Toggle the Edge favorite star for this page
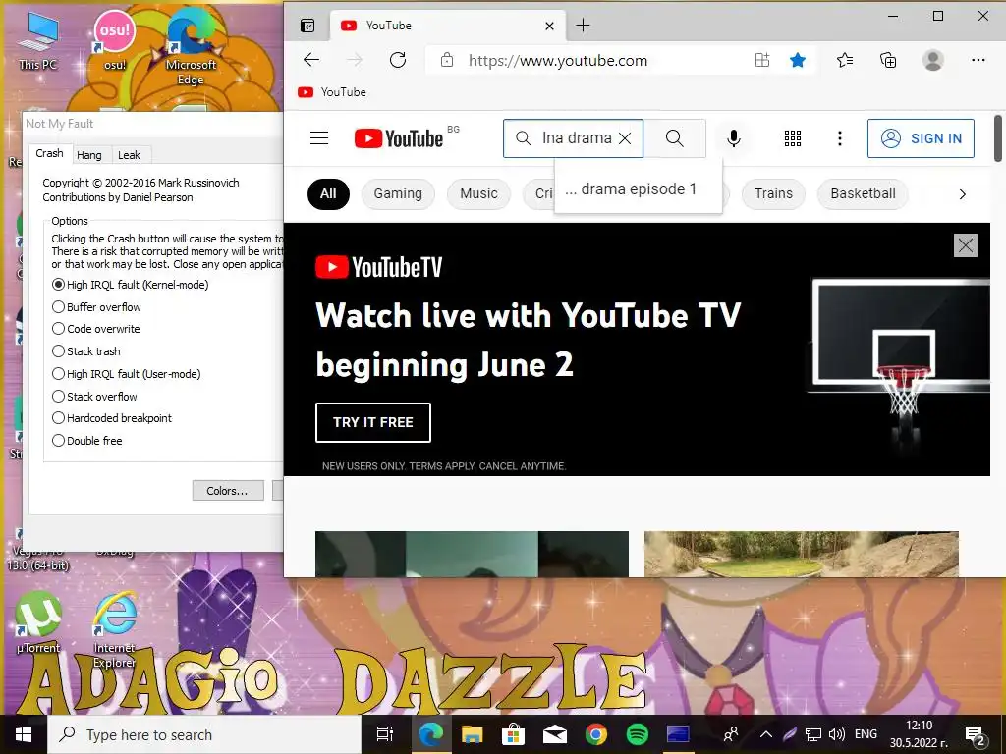This screenshot has height=754, width=1006. tap(798, 60)
